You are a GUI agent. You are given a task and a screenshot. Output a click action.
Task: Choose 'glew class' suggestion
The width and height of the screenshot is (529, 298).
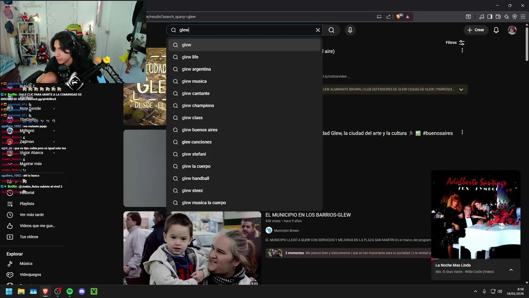click(244, 118)
